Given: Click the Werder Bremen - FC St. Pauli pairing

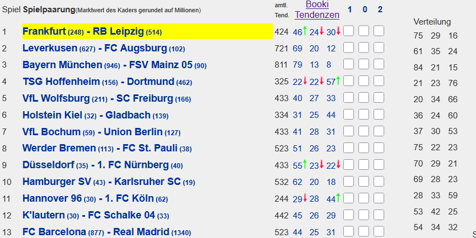Looking at the screenshot, I should point(107,149).
